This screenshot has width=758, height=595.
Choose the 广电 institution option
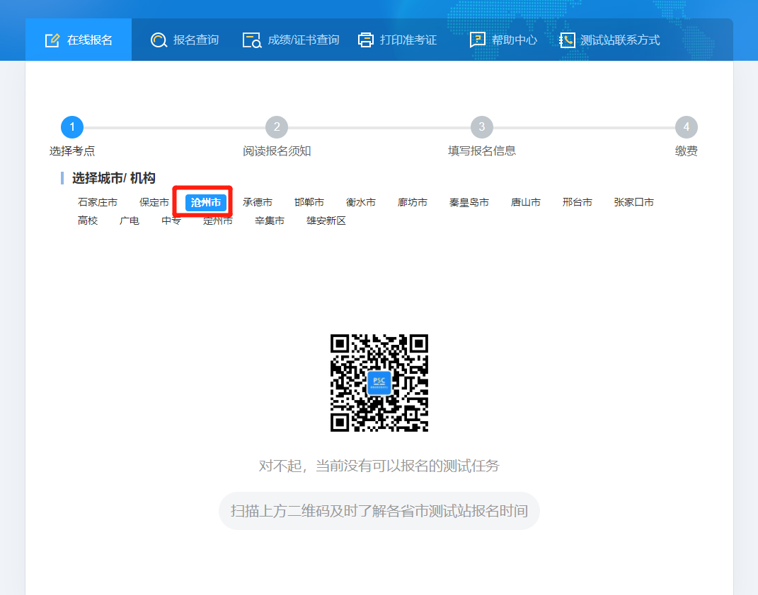pyautogui.click(x=130, y=220)
